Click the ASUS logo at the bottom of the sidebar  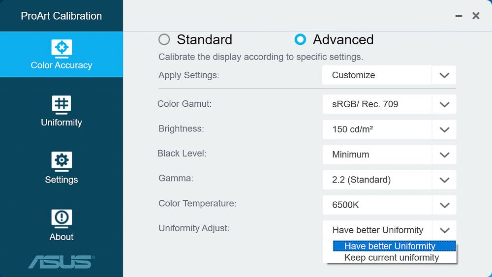61,262
